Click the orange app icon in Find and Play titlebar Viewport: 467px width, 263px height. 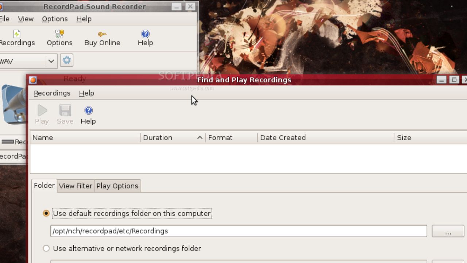tap(33, 80)
